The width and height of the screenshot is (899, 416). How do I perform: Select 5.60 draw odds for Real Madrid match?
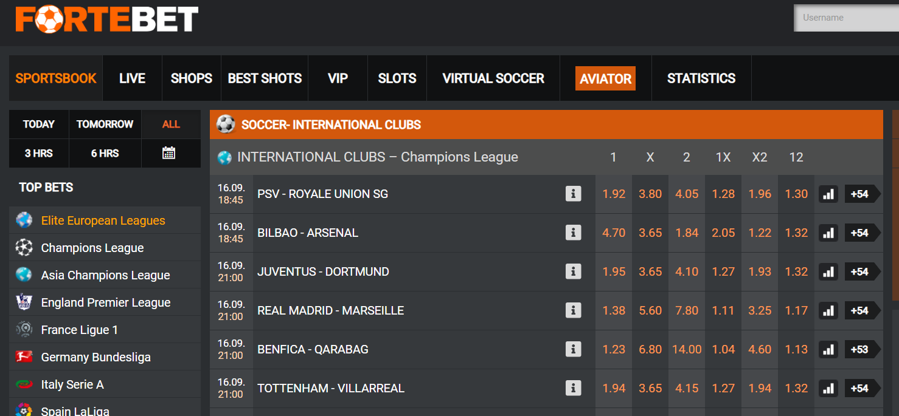[650, 310]
